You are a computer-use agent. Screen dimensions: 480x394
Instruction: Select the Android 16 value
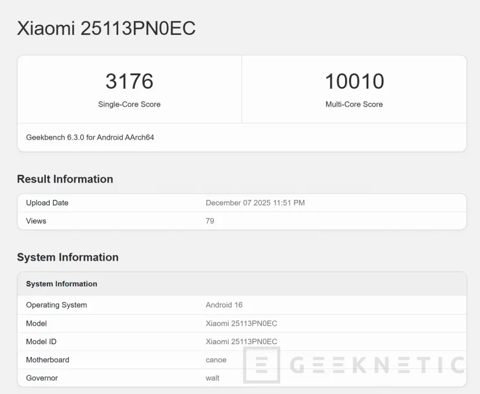(x=224, y=305)
